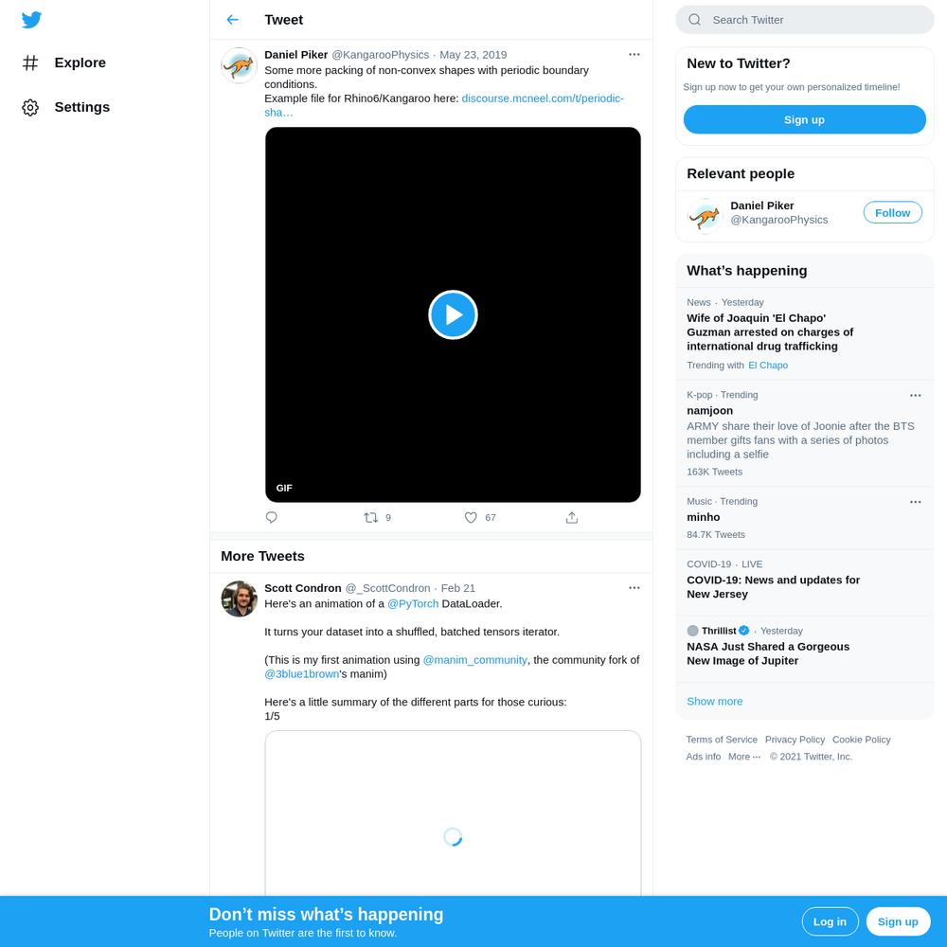The image size is (947, 947).
Task: Open the @PyTorch mention
Action: 413,604
